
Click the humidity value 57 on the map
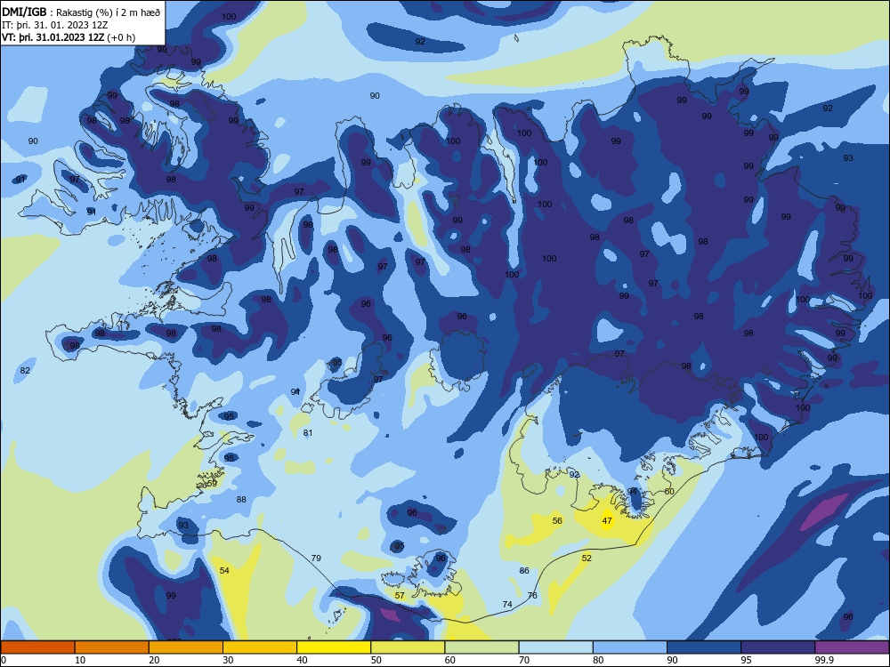(400, 596)
